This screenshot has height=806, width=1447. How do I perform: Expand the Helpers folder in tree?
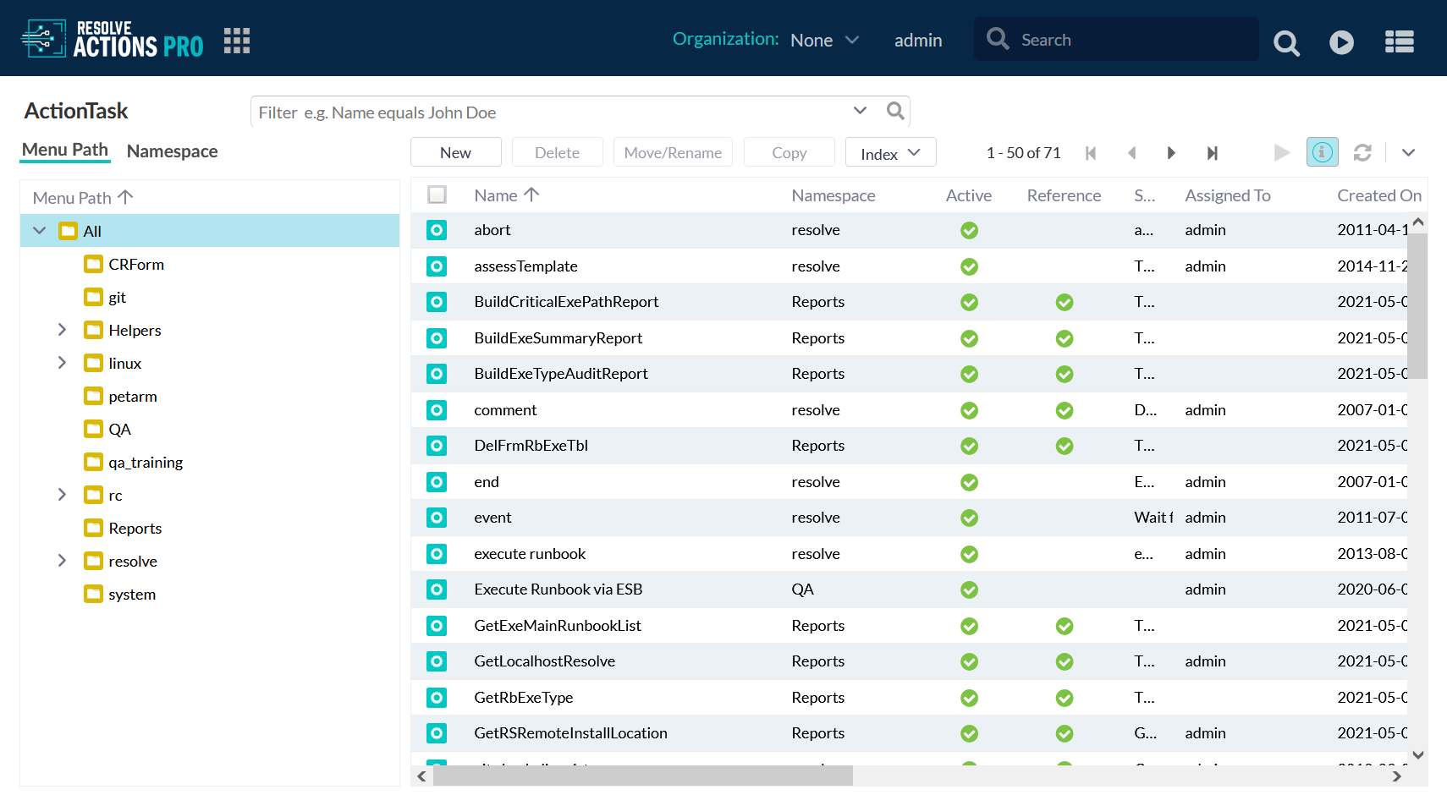(62, 330)
